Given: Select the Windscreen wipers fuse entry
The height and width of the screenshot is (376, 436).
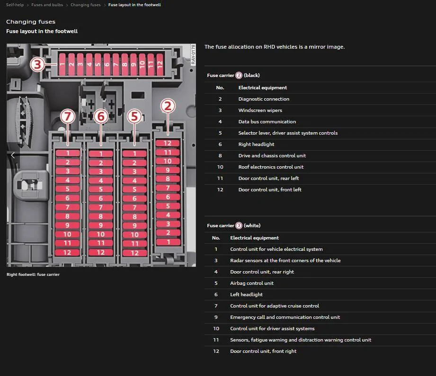Looking at the screenshot, I should pos(260,111).
